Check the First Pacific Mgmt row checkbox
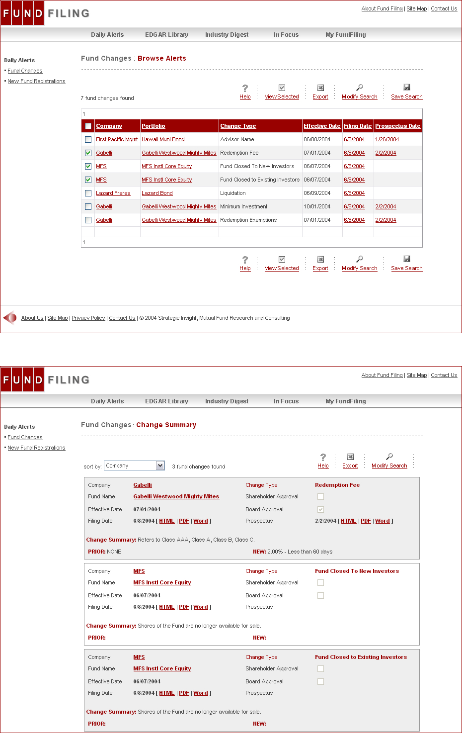 pos(88,140)
